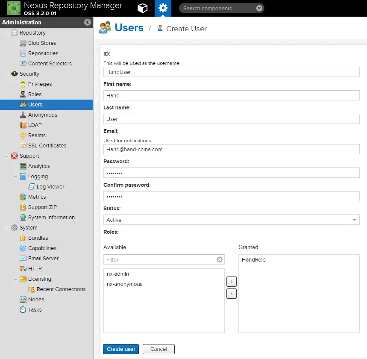Focus the Password field
The width and height of the screenshot is (367, 359).
pos(232,173)
